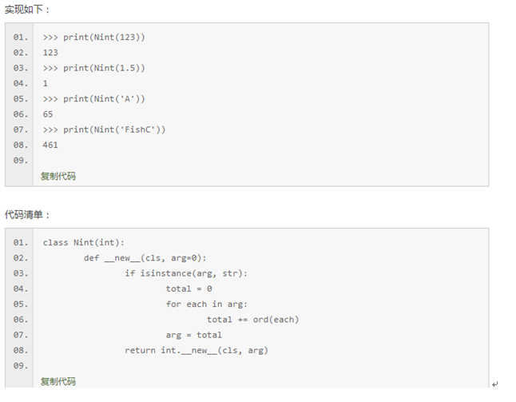Click the class Nint(int): line
Screen dimensions: 516x402
pos(84,242)
